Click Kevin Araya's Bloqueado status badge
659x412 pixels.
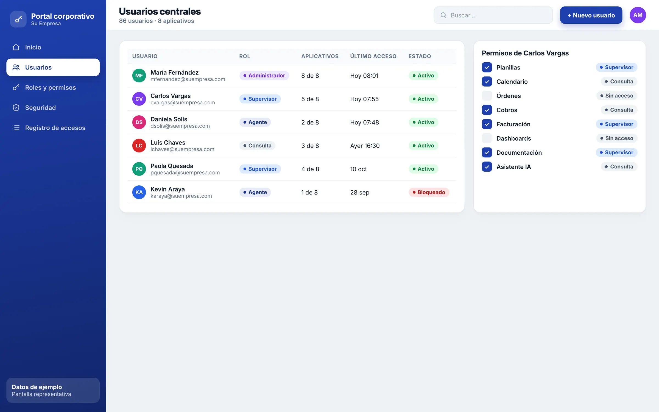point(429,192)
